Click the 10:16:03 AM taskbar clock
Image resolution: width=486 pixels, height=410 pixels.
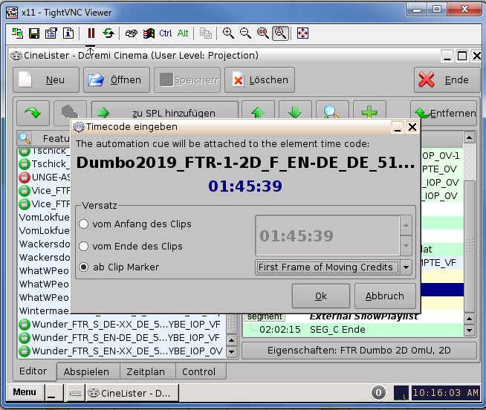pos(446,393)
